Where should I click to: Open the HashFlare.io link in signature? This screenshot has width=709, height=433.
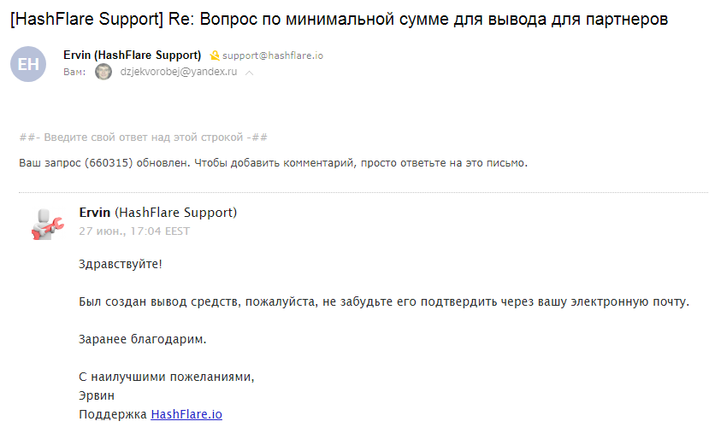(186, 414)
